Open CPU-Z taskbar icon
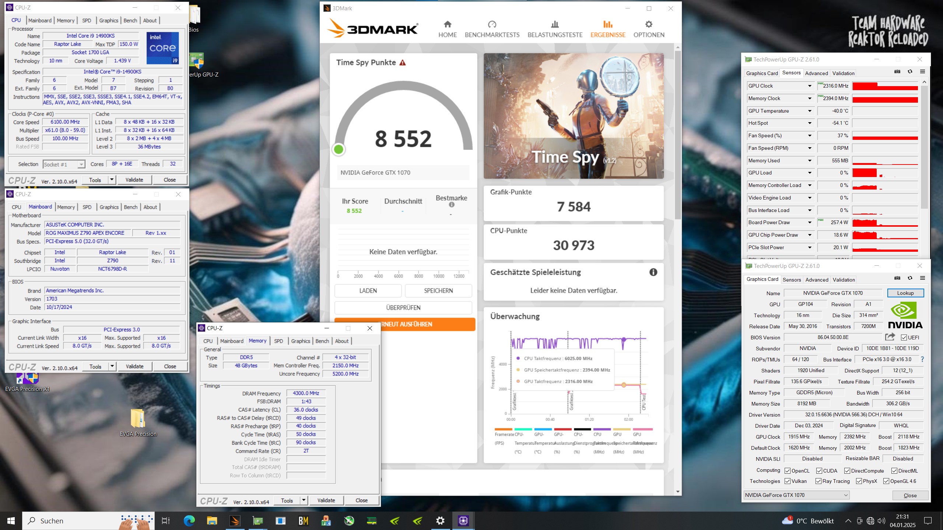Image resolution: width=943 pixels, height=530 pixels. click(463, 520)
